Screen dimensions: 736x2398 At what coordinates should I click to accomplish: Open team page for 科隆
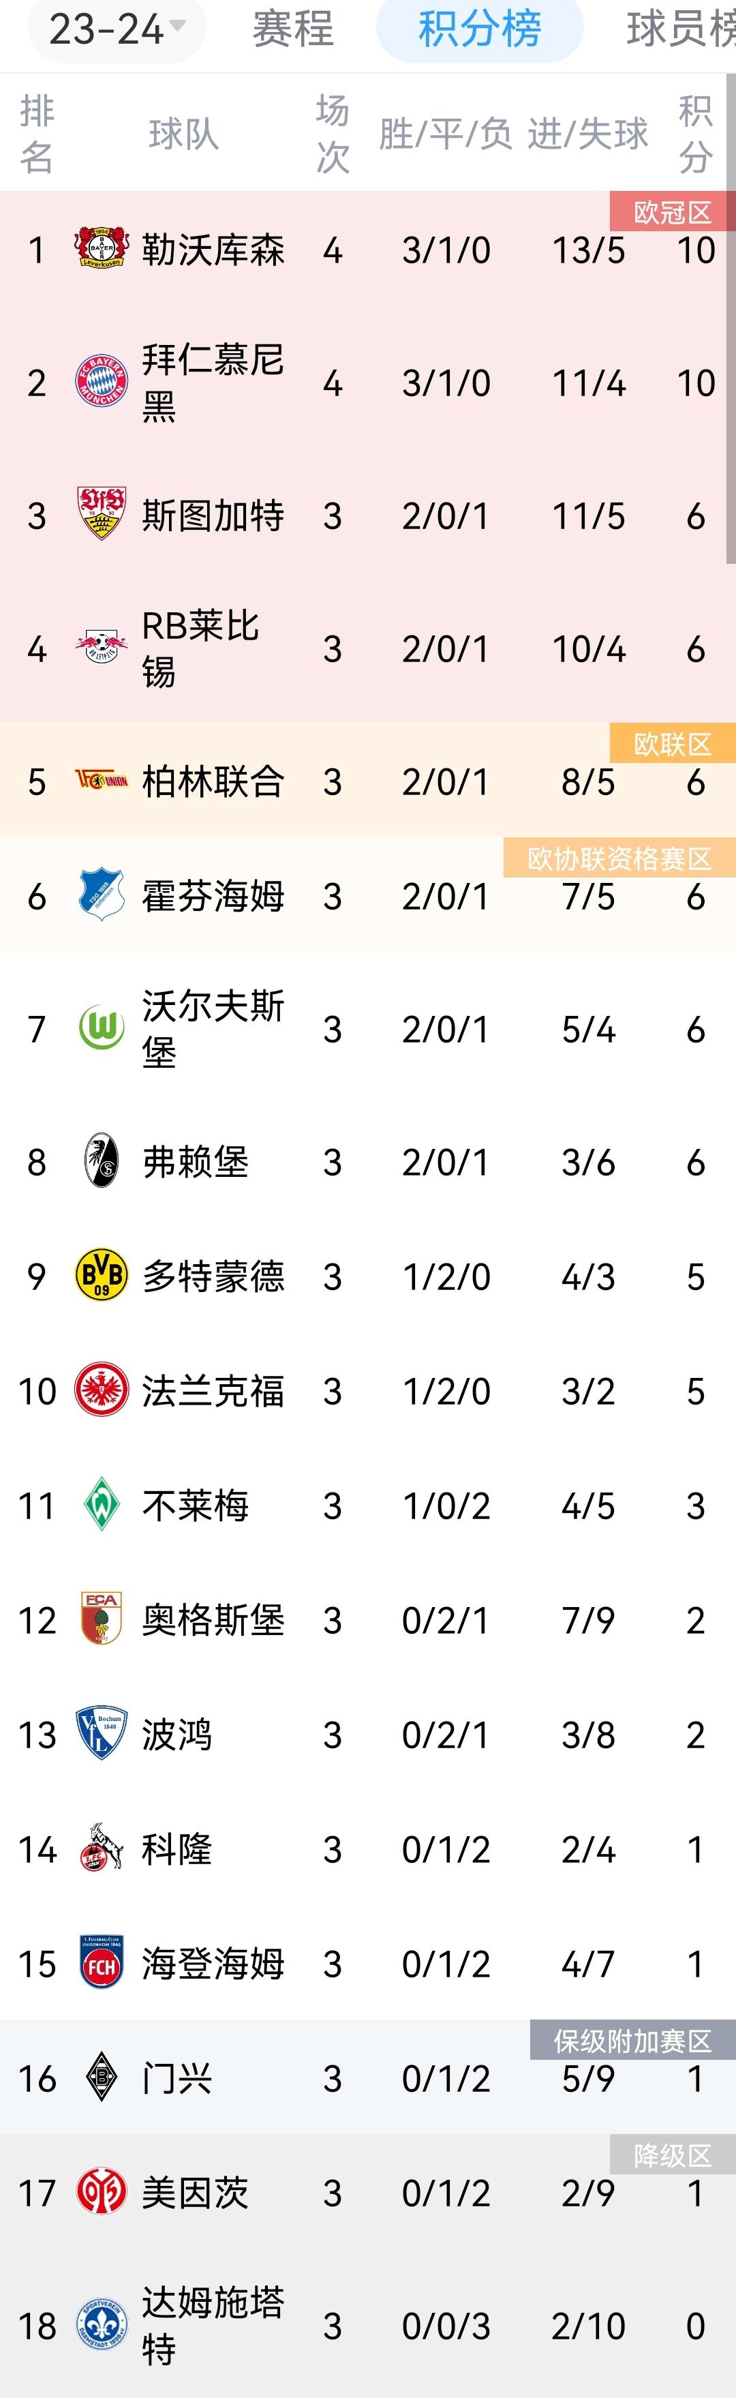click(177, 1848)
